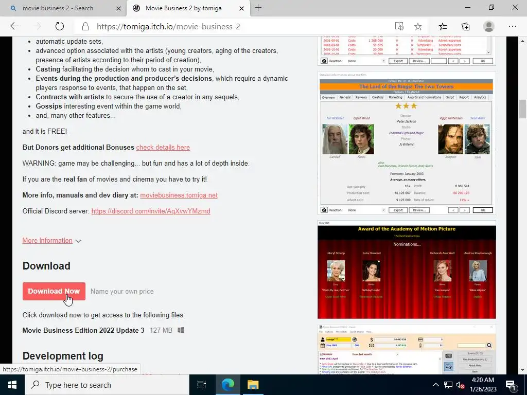Open the notification center icon

pyautogui.click(x=511, y=385)
